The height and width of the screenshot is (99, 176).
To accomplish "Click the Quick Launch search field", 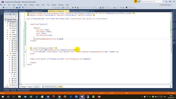I will pos(152,1).
